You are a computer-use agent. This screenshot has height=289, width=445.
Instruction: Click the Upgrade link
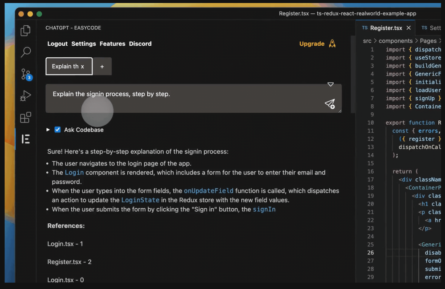tap(311, 44)
